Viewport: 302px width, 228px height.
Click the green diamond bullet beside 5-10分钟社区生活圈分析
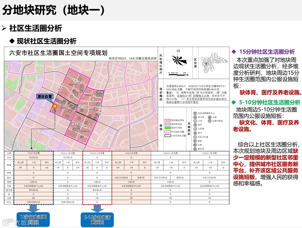click(x=234, y=102)
